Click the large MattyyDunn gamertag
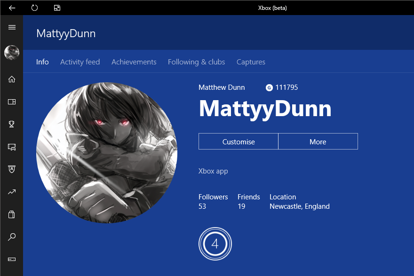This screenshot has height=276, width=414. [x=265, y=109]
